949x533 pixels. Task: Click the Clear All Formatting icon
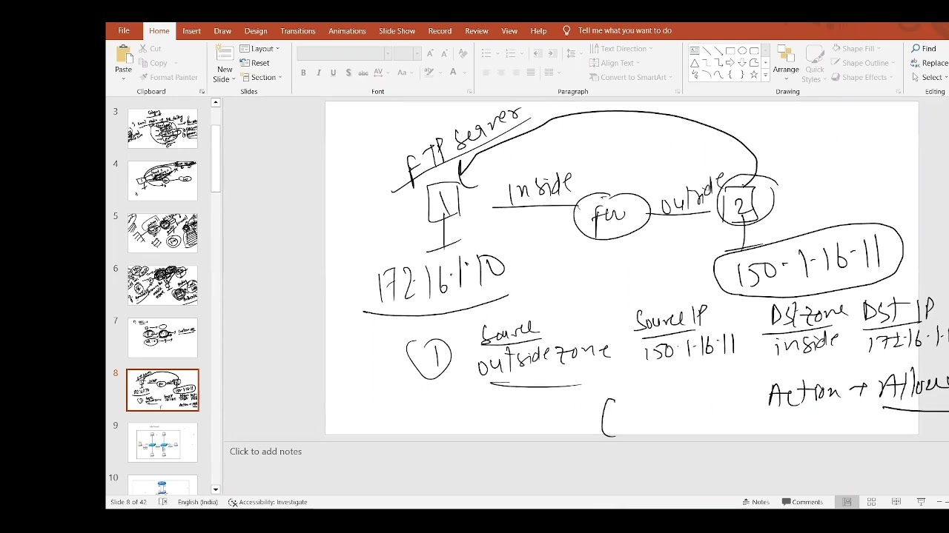pyautogui.click(x=463, y=53)
